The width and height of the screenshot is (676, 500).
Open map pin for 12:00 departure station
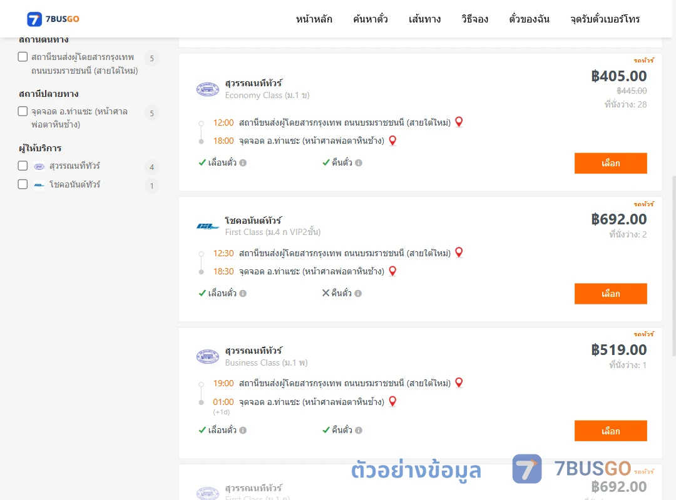click(459, 122)
